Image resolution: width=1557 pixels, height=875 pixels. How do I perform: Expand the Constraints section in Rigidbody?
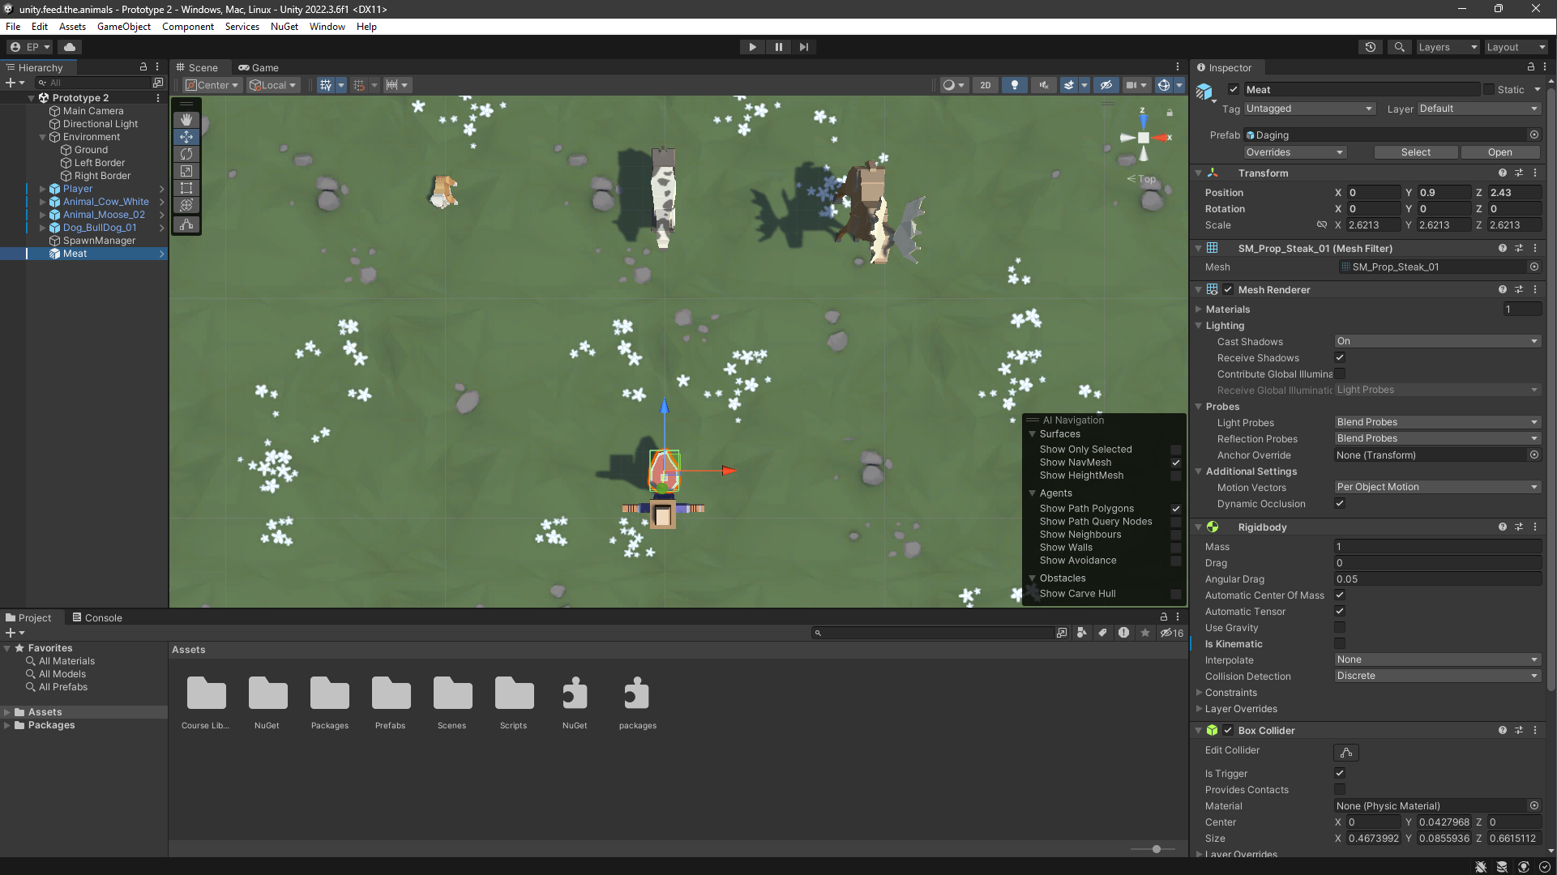click(x=1200, y=693)
